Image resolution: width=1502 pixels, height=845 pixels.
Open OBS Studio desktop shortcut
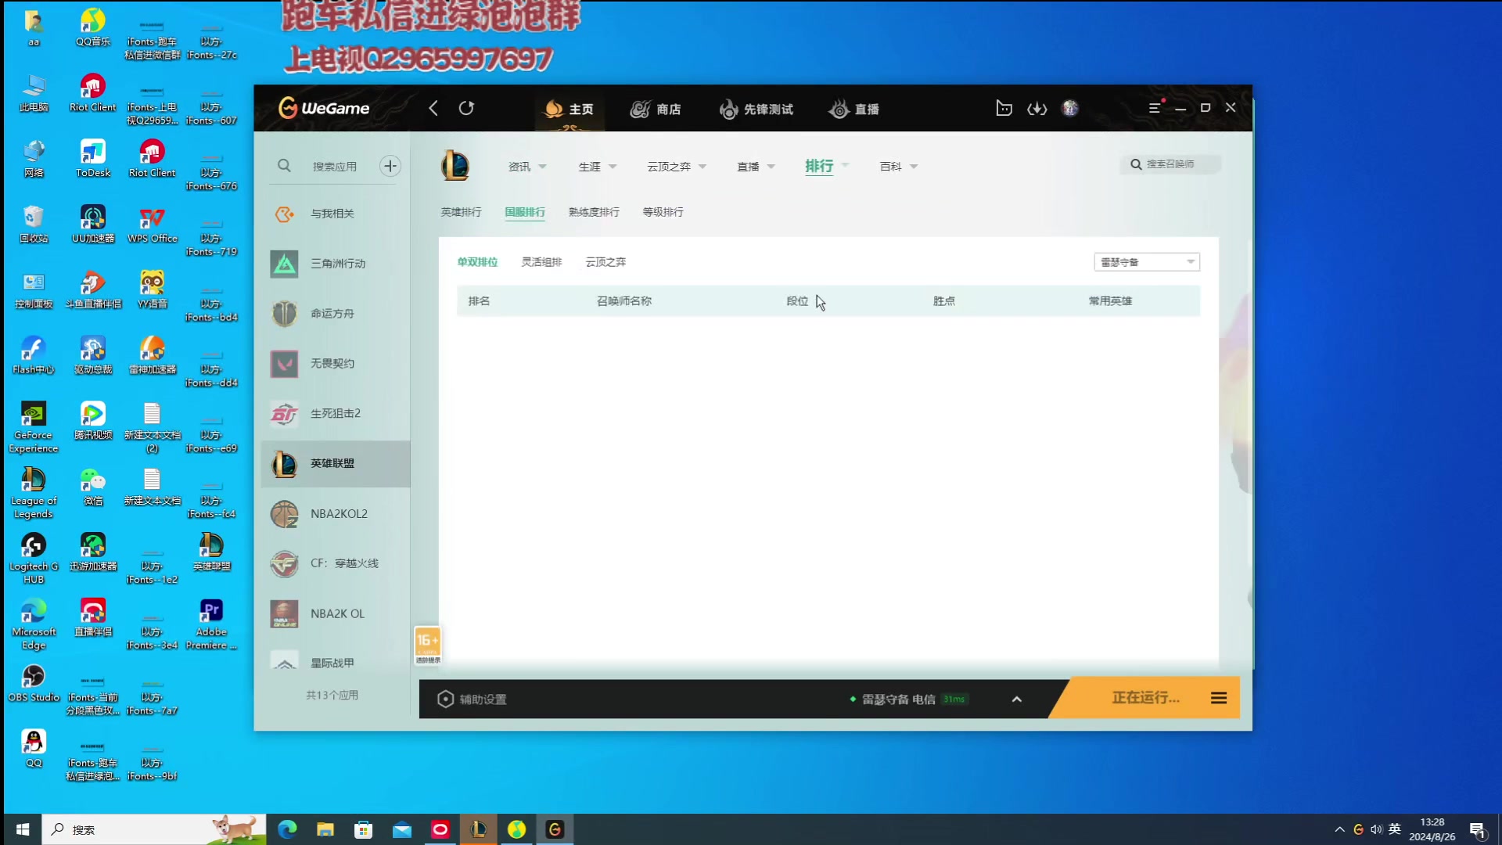coord(34,683)
